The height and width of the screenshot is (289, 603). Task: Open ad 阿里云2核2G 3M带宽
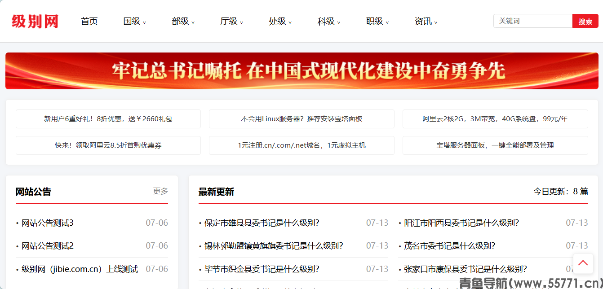point(495,119)
